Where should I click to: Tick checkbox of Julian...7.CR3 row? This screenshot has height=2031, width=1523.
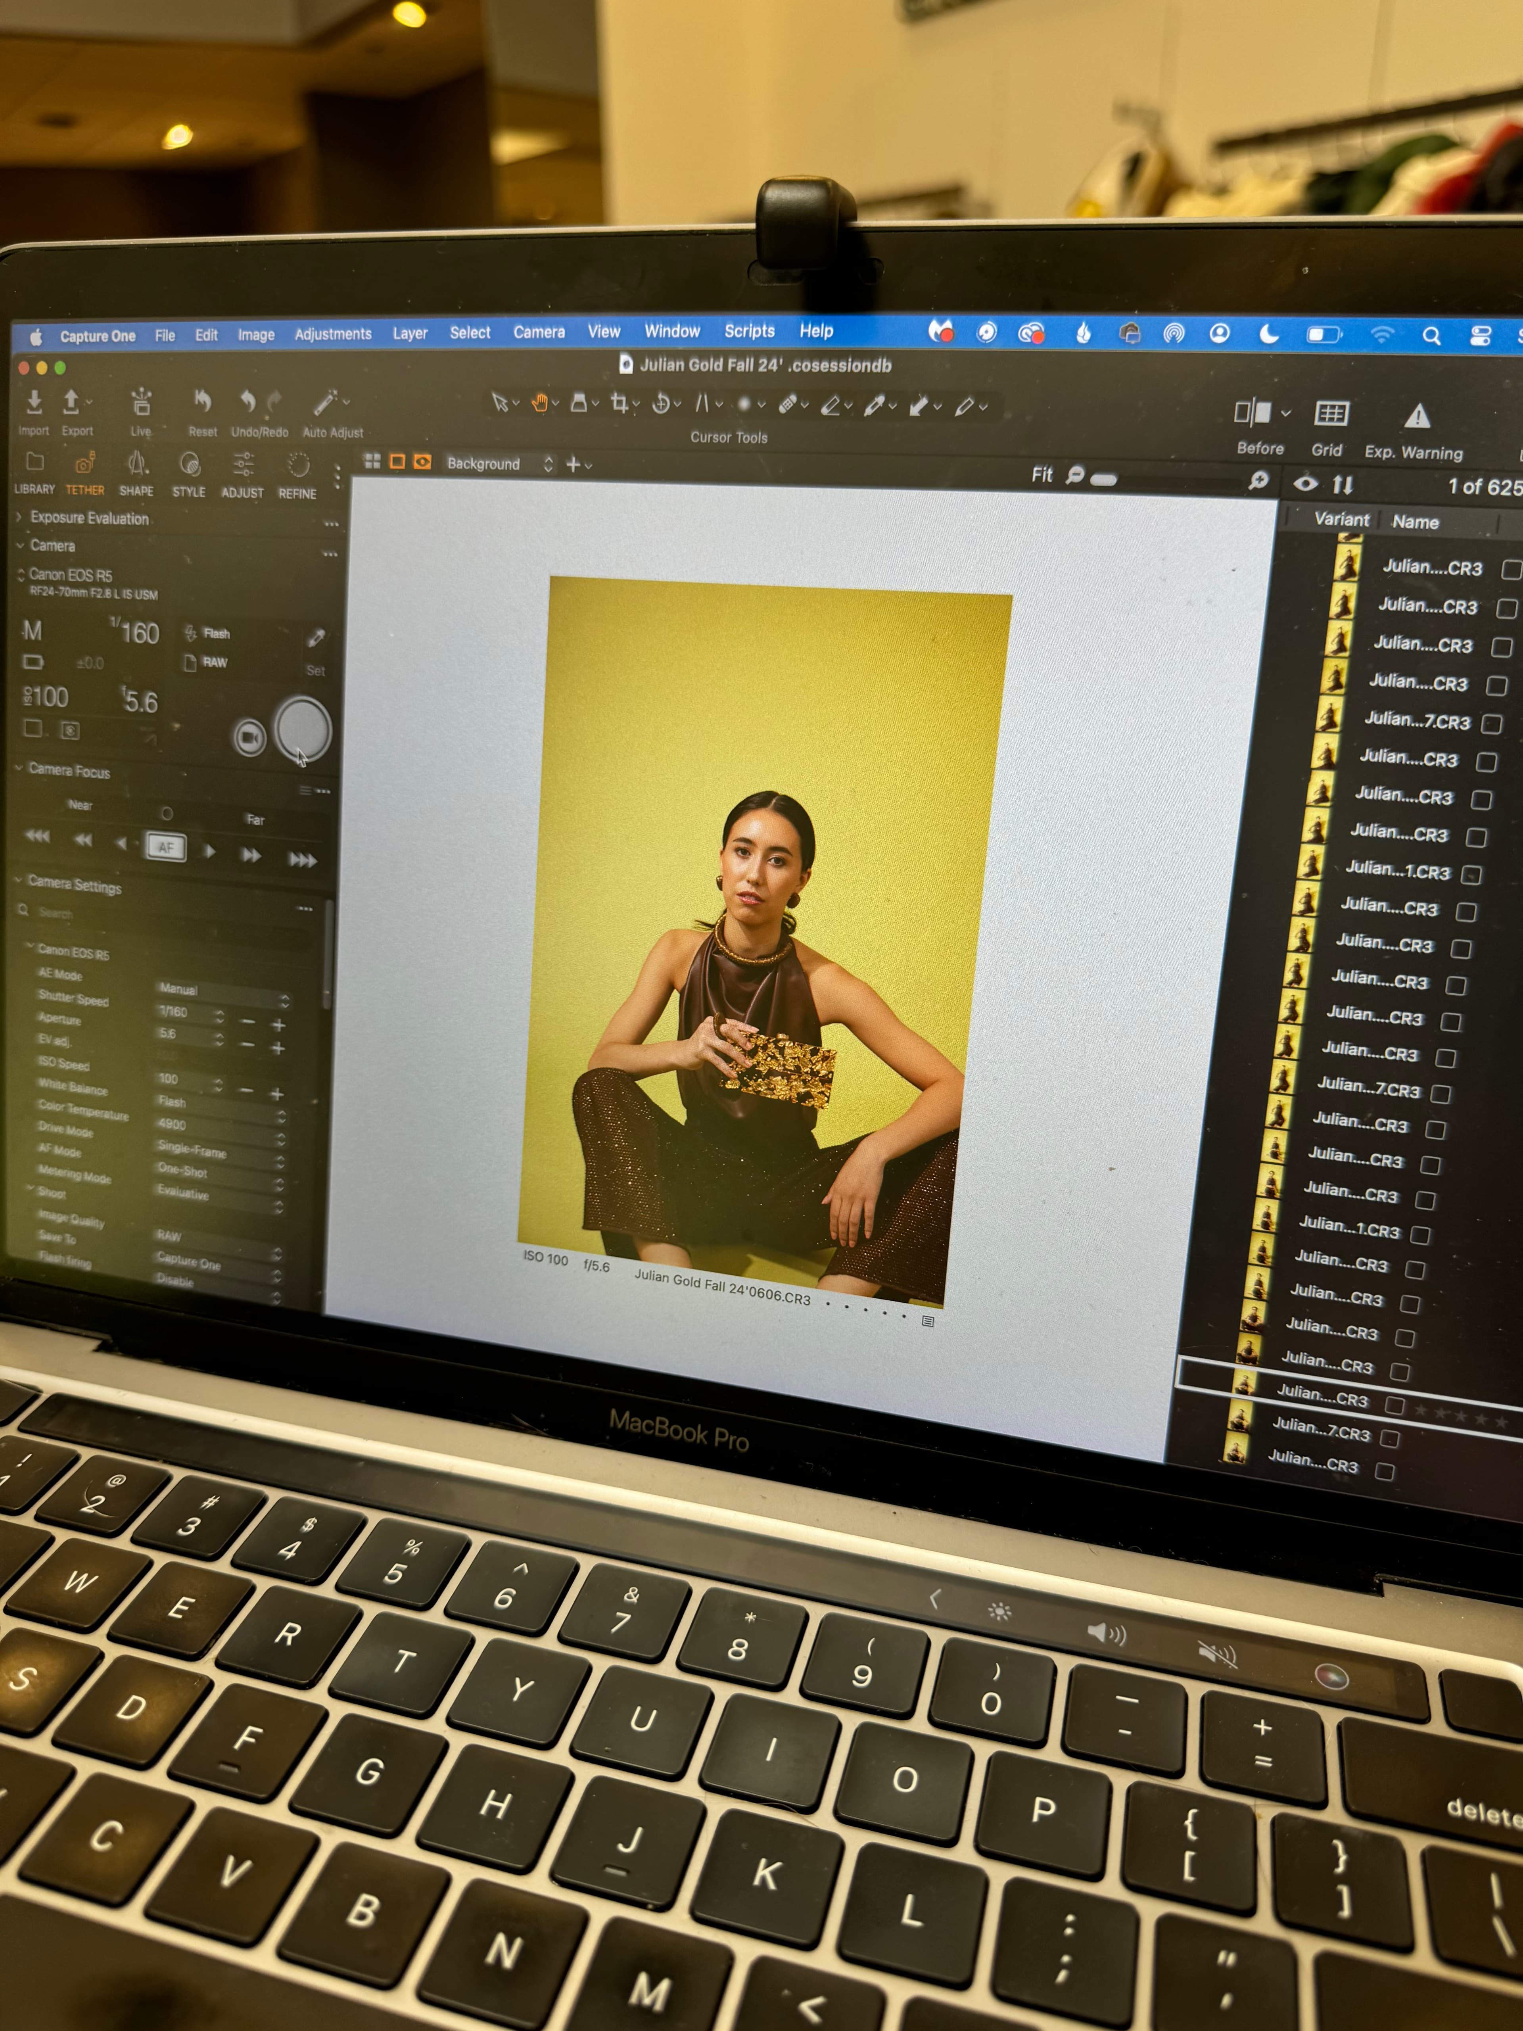[1492, 724]
